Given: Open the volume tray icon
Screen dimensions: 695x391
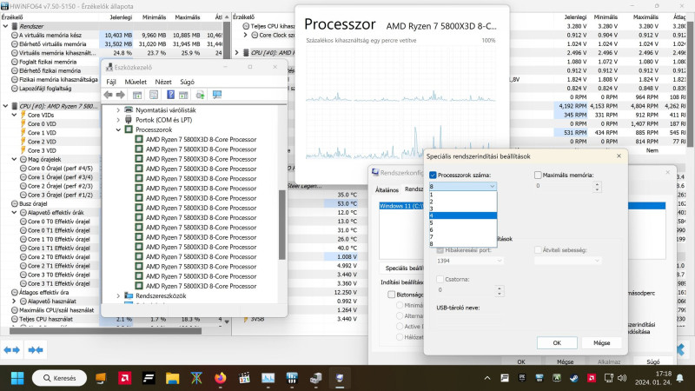Looking at the screenshot, I should [622, 378].
